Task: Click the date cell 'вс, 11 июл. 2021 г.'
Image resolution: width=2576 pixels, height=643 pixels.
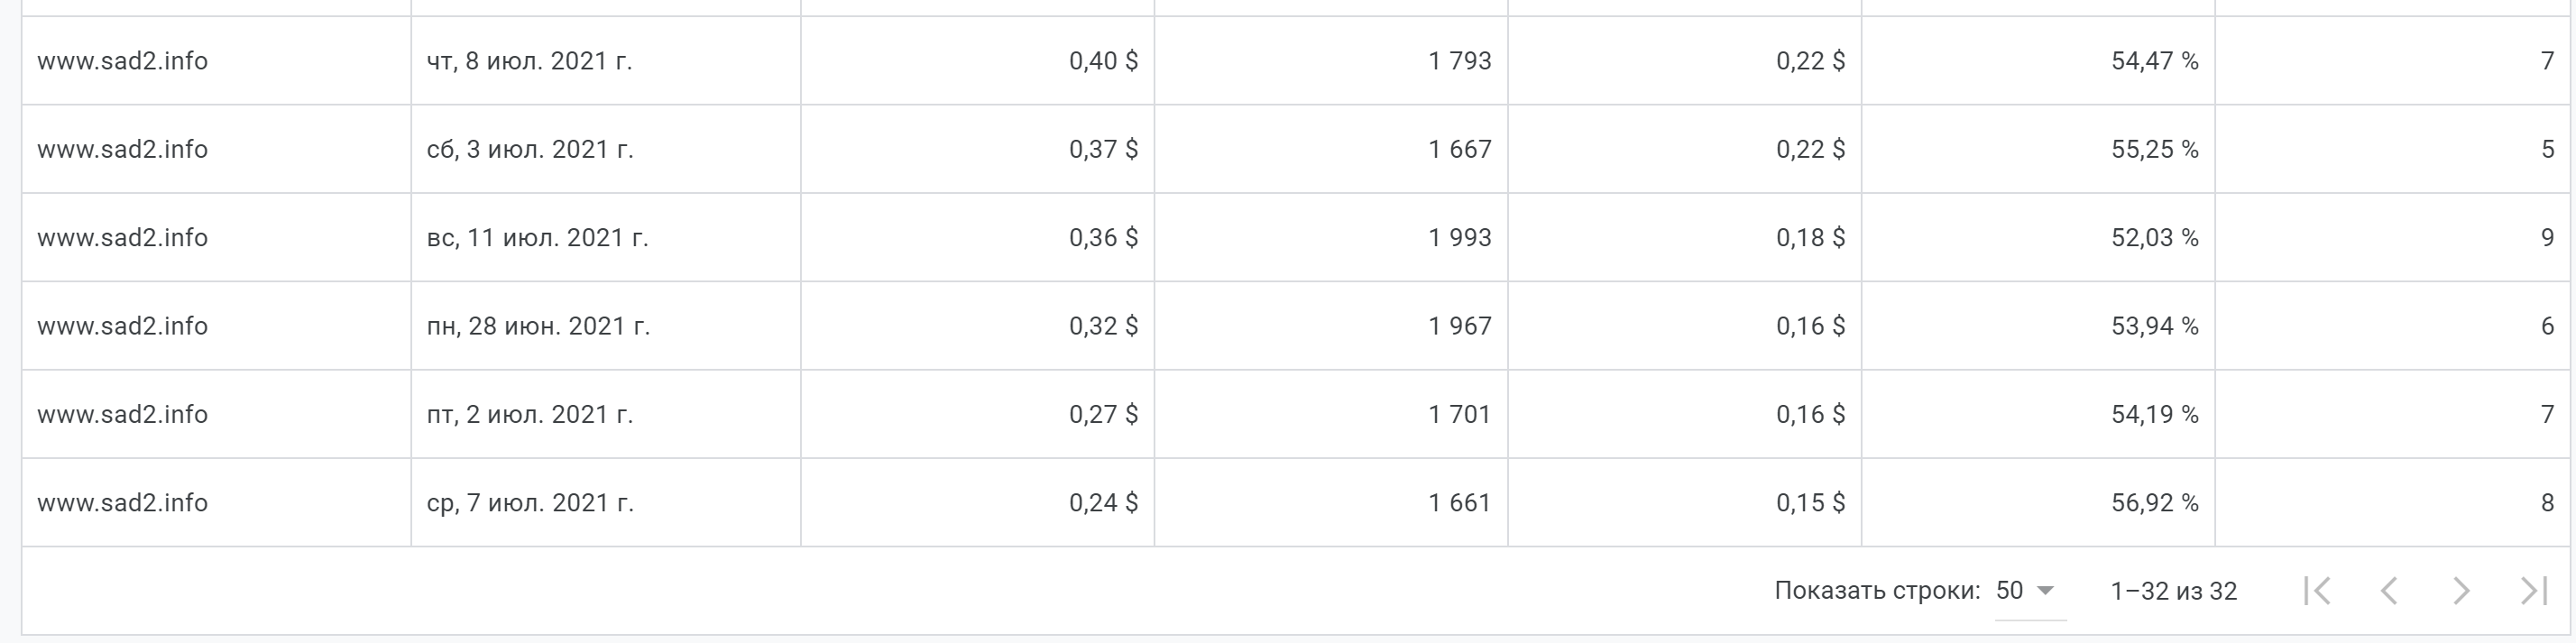Action: [538, 238]
